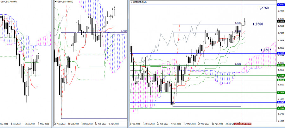Click the 7 Mar 2023 date label
The image size is (285, 128).
point(176,124)
